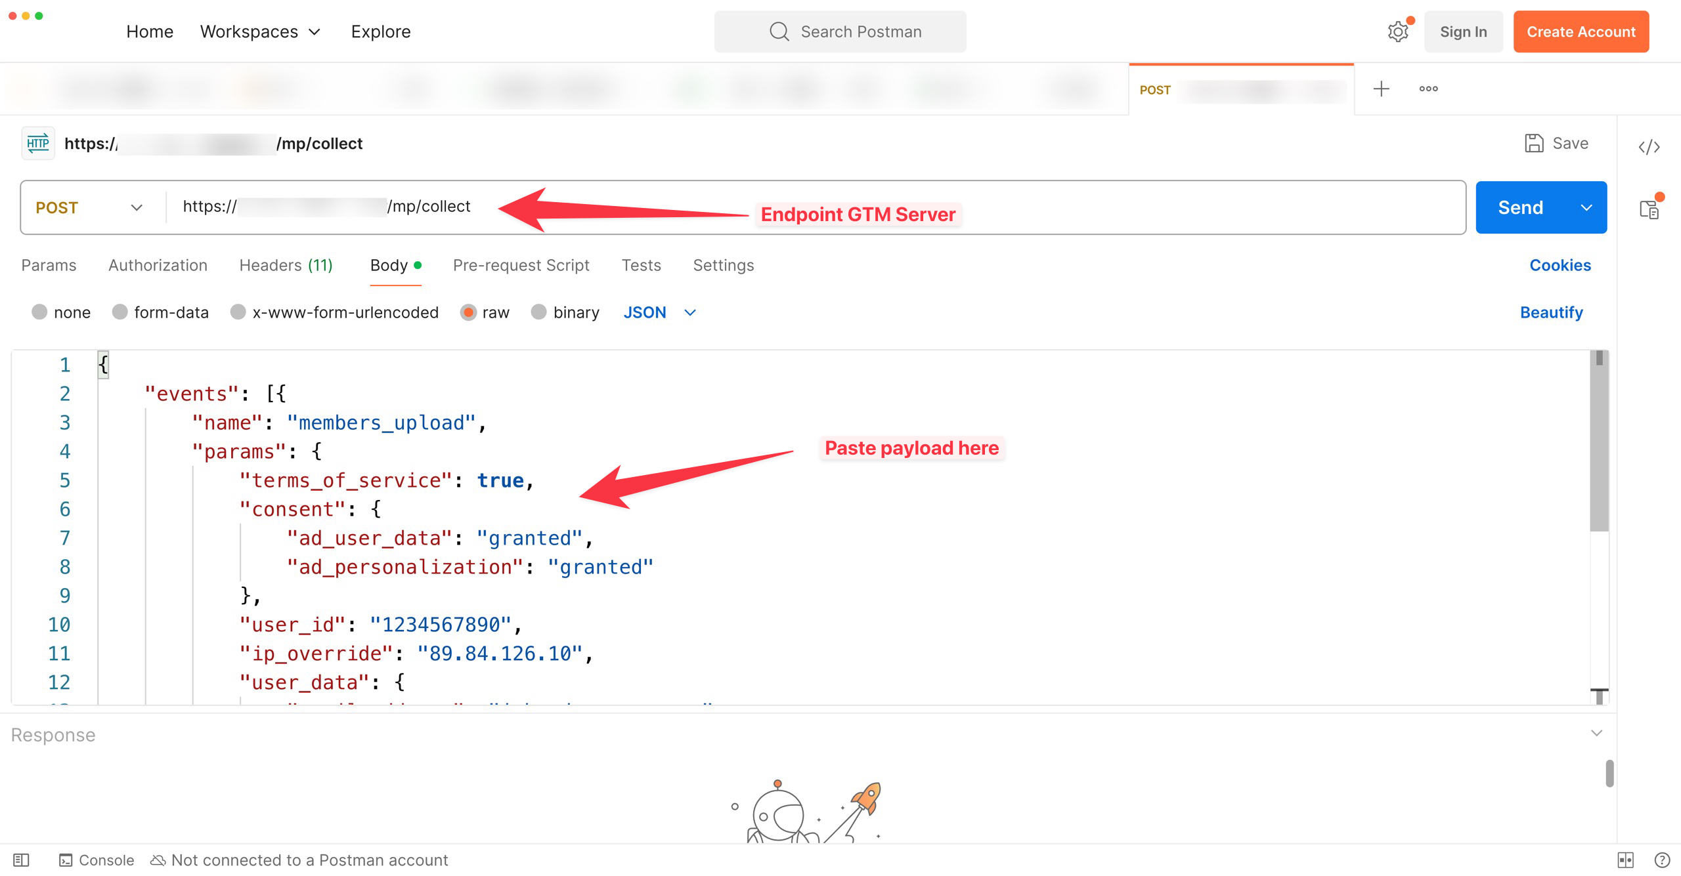The image size is (1681, 876).
Task: Open the code snippet icon in right sidebar
Action: [1649, 146]
